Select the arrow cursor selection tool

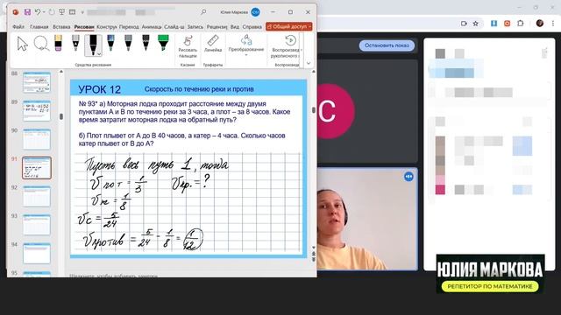[x=22, y=45]
